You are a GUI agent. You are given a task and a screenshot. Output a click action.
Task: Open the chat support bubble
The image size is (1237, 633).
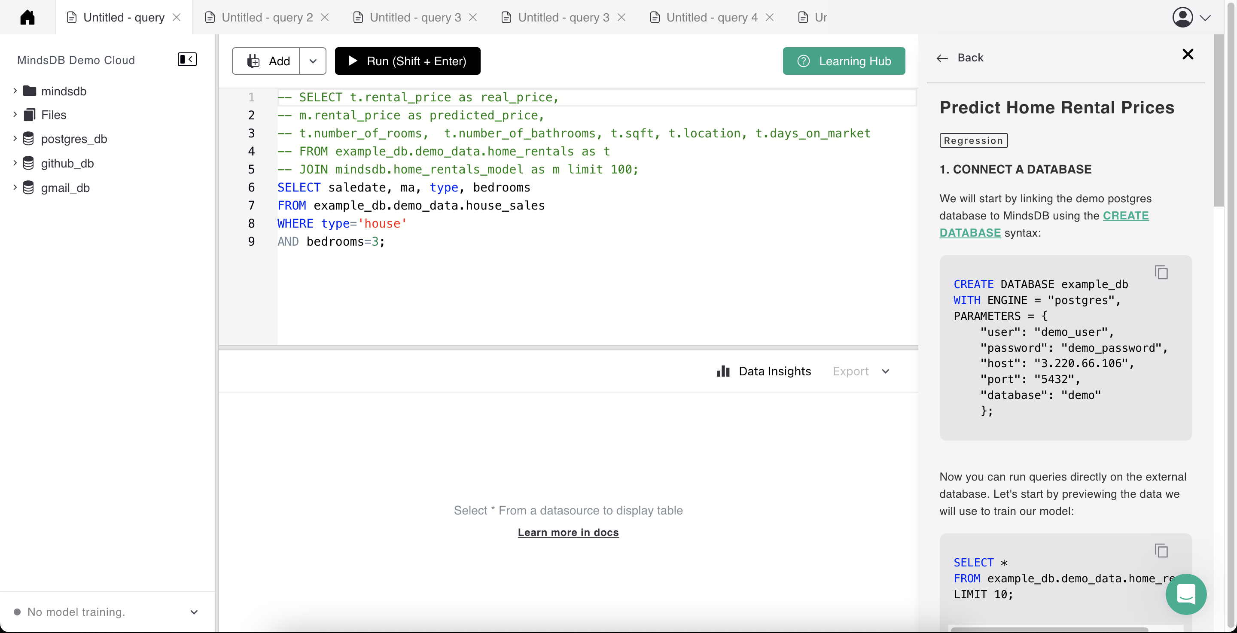click(x=1185, y=594)
